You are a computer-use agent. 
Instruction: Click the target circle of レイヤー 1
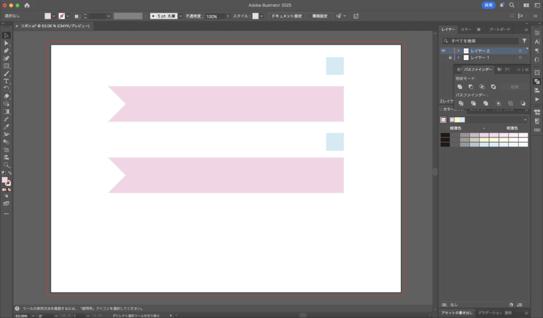point(520,58)
